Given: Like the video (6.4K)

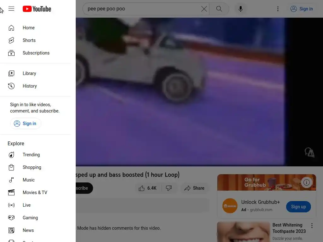Looking at the screenshot, I should (147, 188).
